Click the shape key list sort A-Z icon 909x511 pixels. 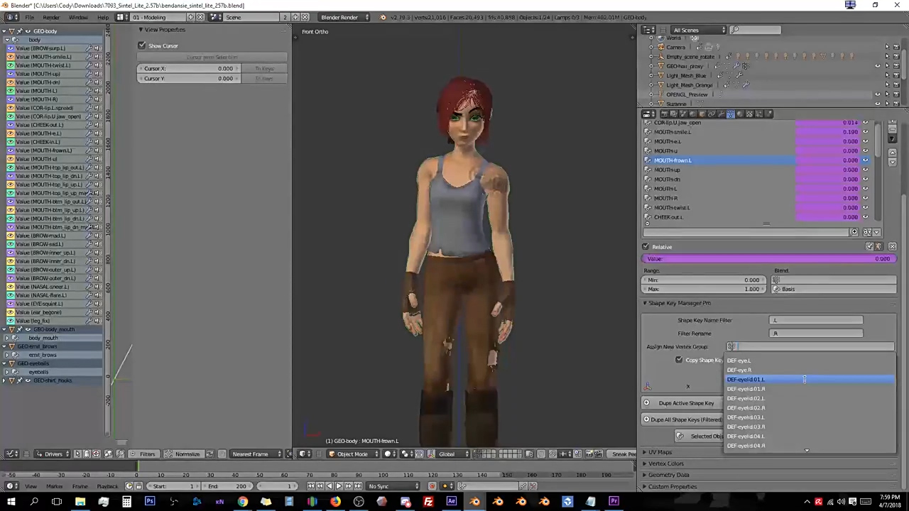click(867, 232)
